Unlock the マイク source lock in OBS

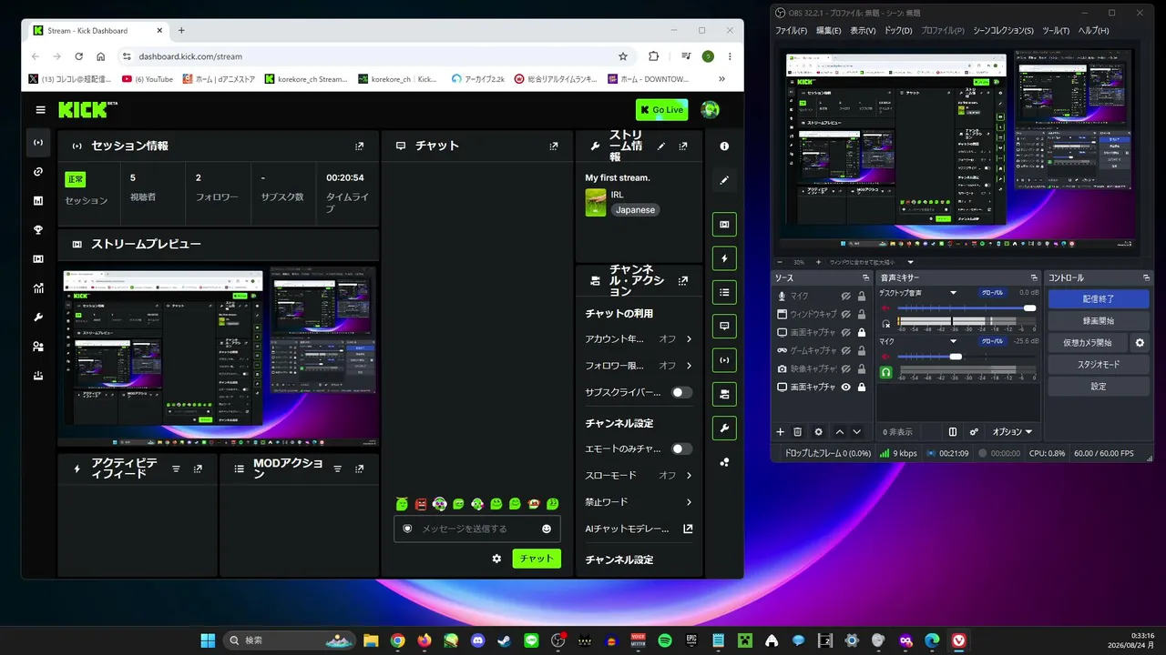click(x=862, y=296)
